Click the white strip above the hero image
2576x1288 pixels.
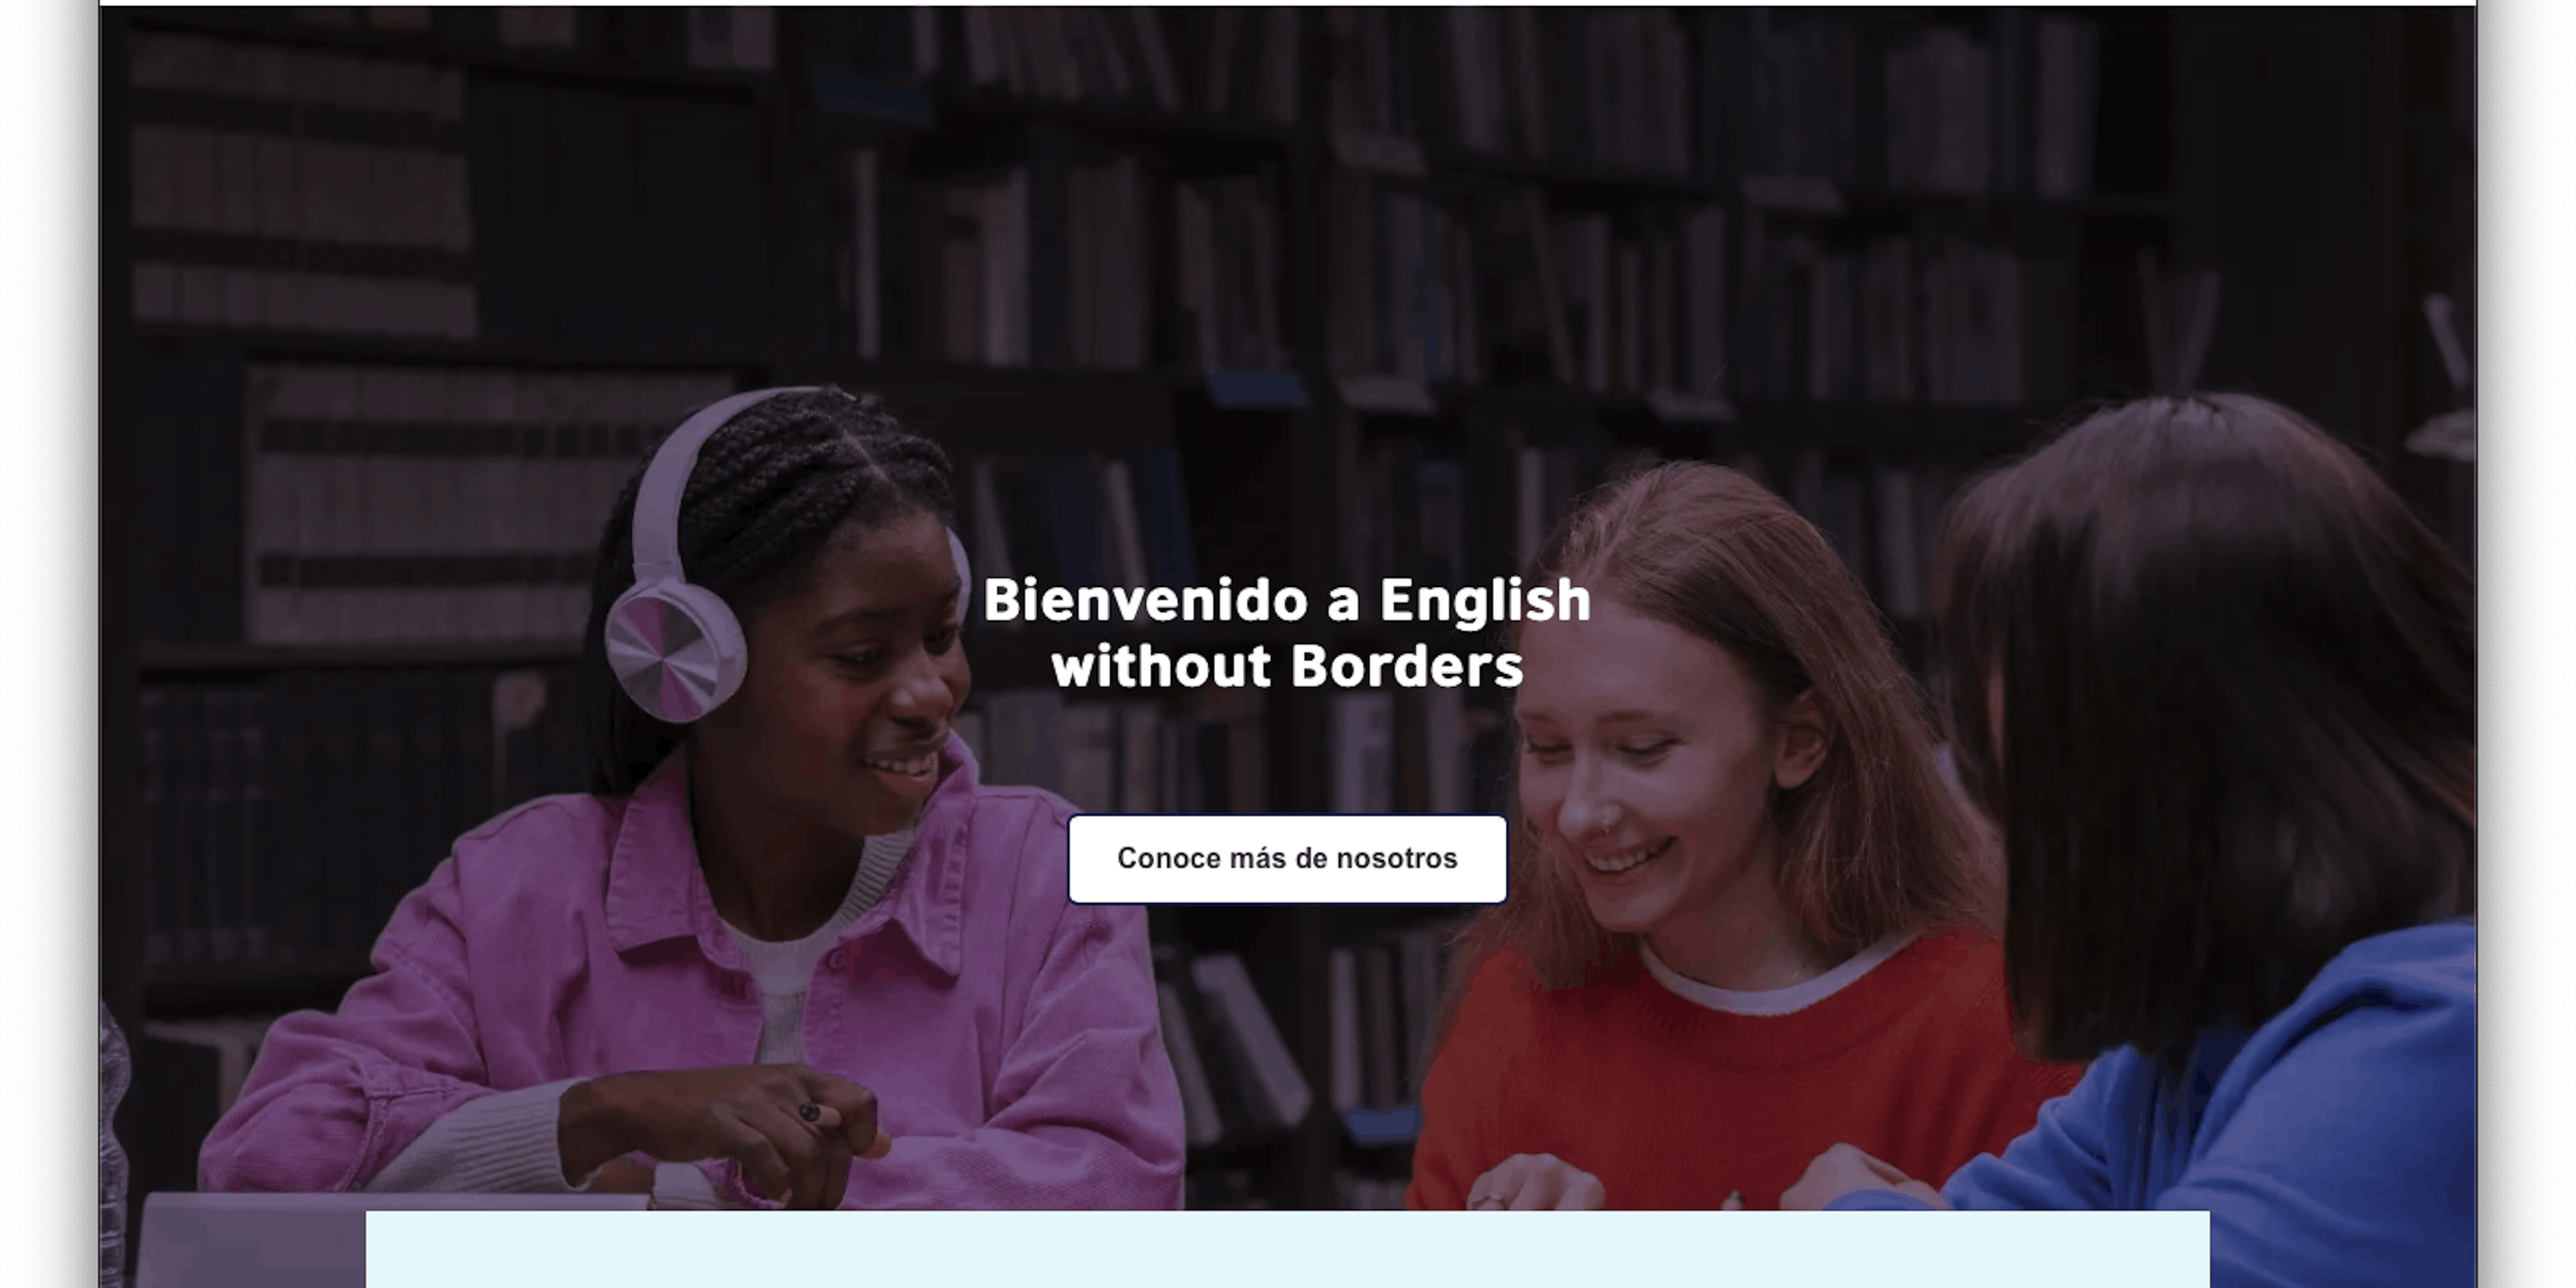[x=1287, y=3]
